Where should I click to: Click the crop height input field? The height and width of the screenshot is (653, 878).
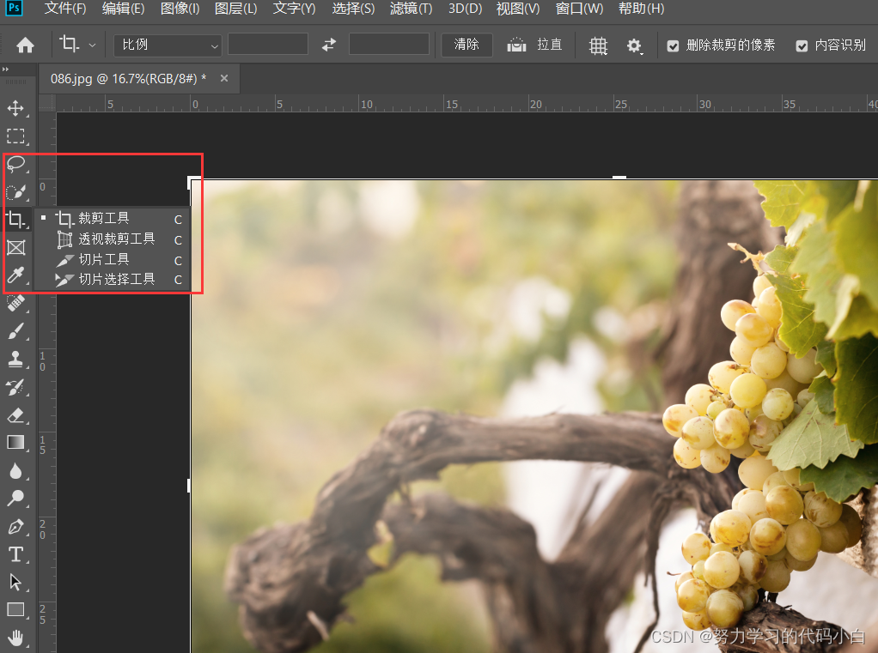click(388, 44)
